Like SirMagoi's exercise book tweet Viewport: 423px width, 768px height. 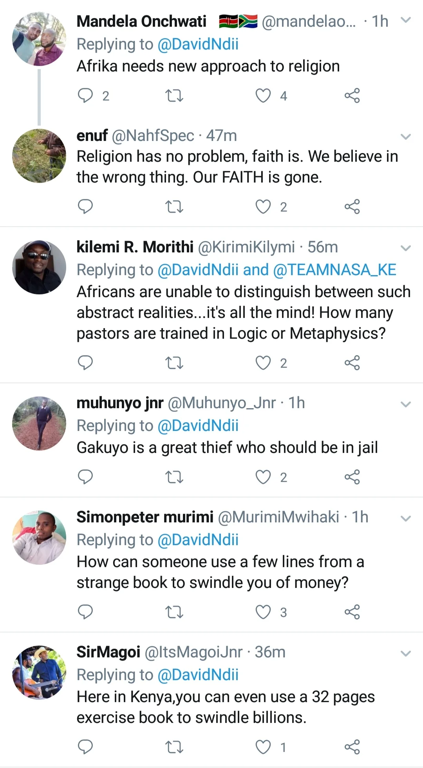(263, 746)
